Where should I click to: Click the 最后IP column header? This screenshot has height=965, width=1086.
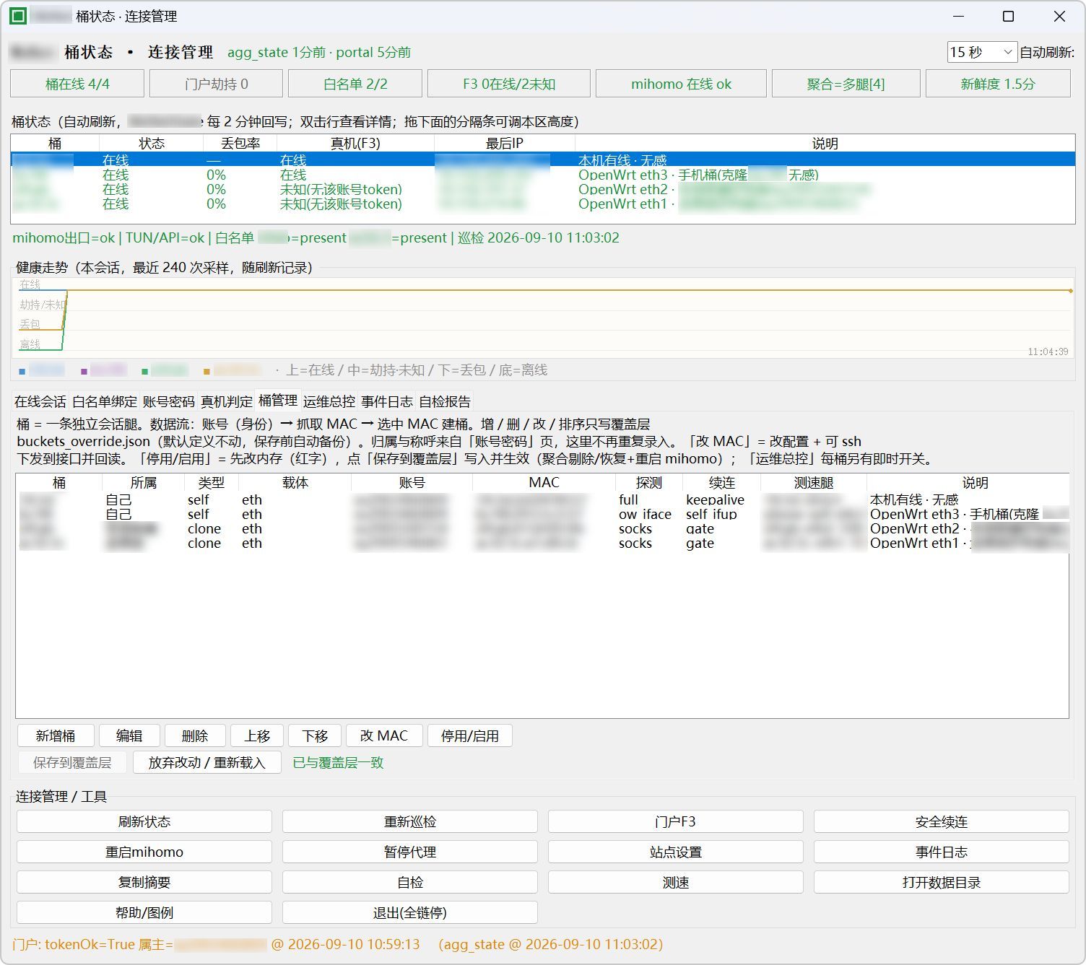pos(505,143)
